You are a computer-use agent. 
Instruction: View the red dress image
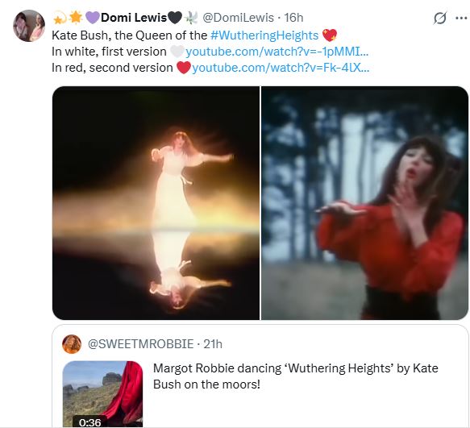(x=364, y=203)
